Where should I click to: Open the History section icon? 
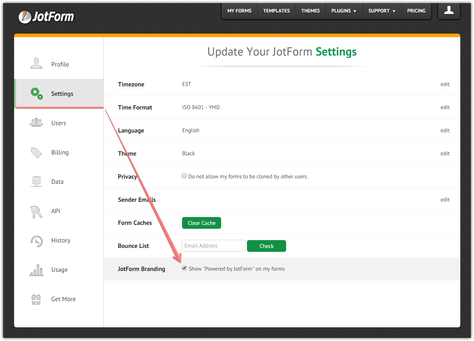(x=36, y=240)
